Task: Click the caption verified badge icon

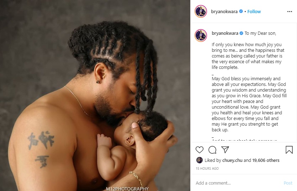Action: pyautogui.click(x=241, y=33)
